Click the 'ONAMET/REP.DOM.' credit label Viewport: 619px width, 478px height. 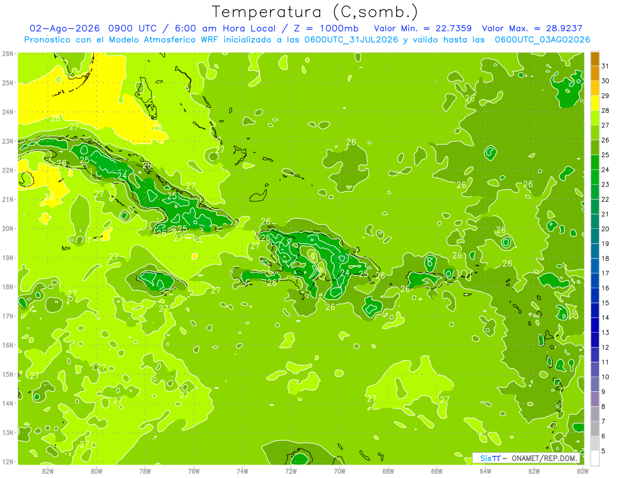(x=545, y=458)
